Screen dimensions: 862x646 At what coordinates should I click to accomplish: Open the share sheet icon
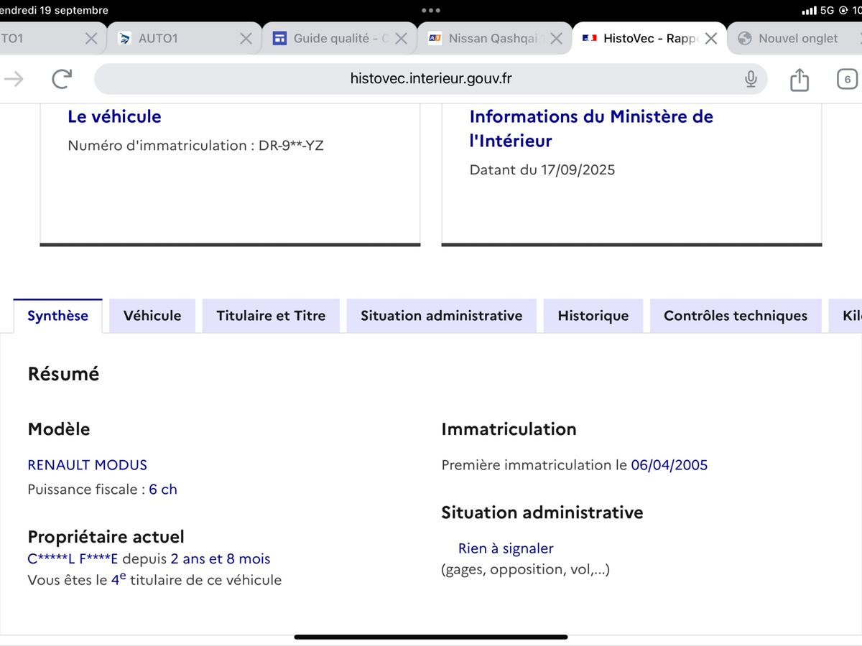(x=800, y=79)
